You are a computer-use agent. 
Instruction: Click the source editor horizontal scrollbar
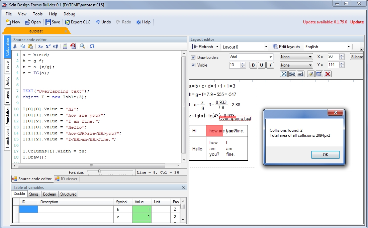pyautogui.click(x=91, y=165)
